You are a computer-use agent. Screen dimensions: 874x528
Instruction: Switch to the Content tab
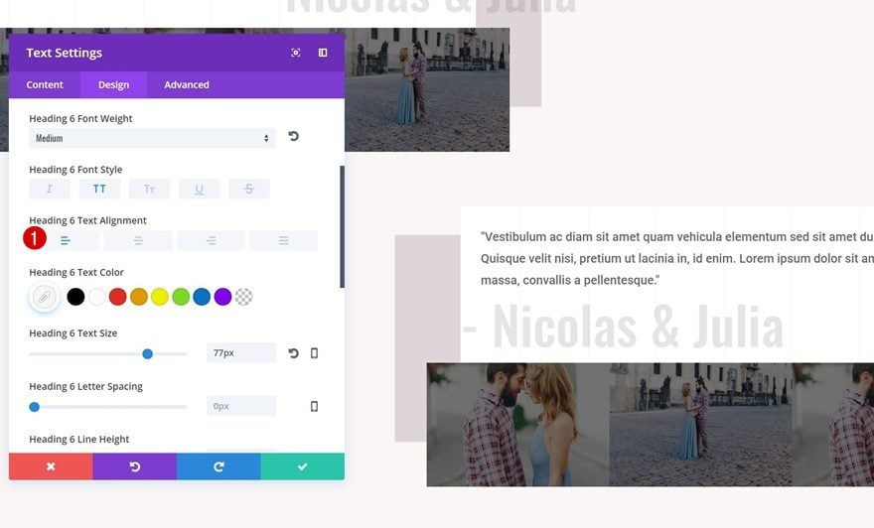tap(45, 84)
